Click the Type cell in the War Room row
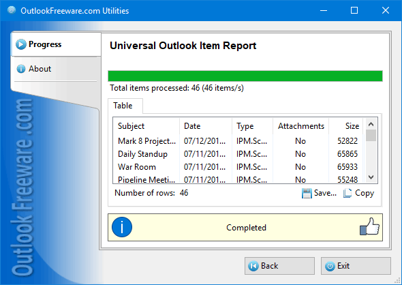 coord(252,167)
